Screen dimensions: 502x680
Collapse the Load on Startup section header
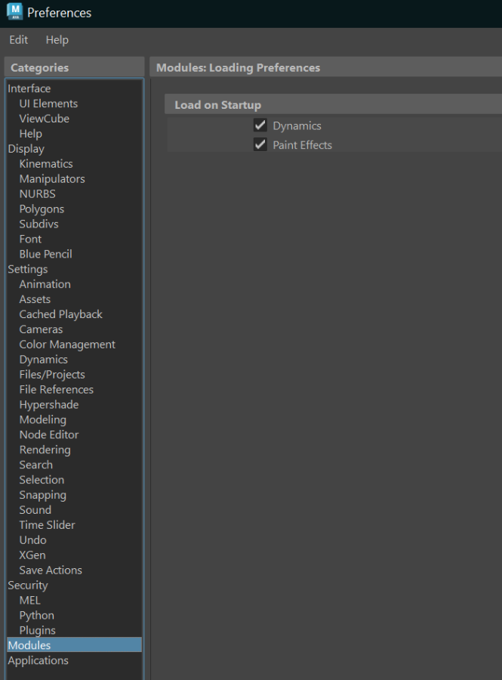click(218, 105)
